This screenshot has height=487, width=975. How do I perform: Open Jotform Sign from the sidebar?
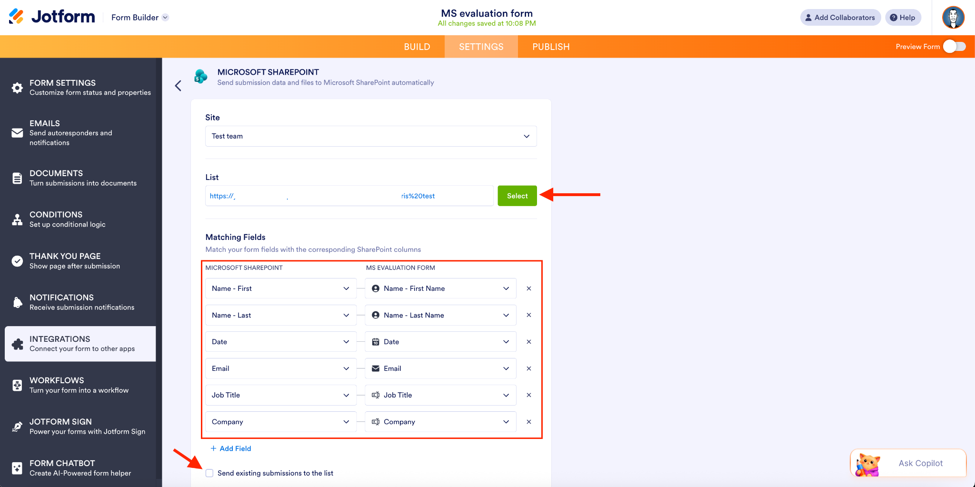point(17,426)
